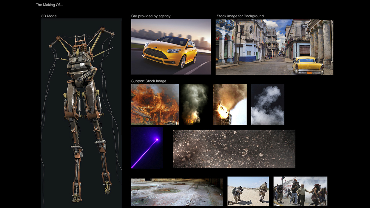Screen dimensions: 370x208
Task: Open the flying debris particles image
Action: click(234, 149)
